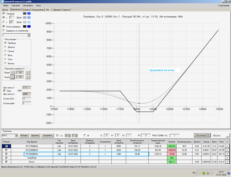Click the Рассчитать ГО button
This screenshot has width=231, height=177.
pyautogui.click(x=202, y=135)
